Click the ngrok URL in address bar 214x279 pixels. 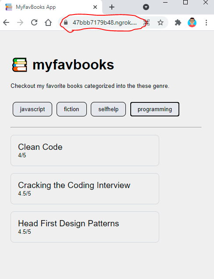click(105, 22)
